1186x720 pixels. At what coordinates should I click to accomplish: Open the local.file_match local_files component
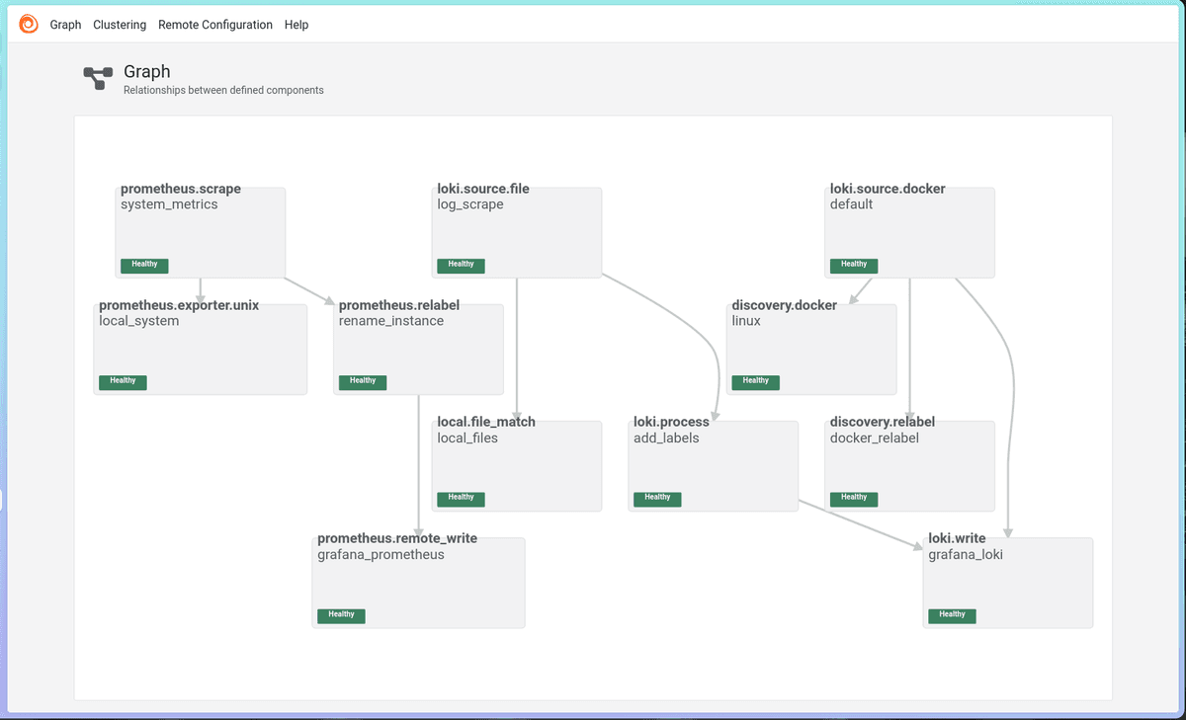[517, 466]
